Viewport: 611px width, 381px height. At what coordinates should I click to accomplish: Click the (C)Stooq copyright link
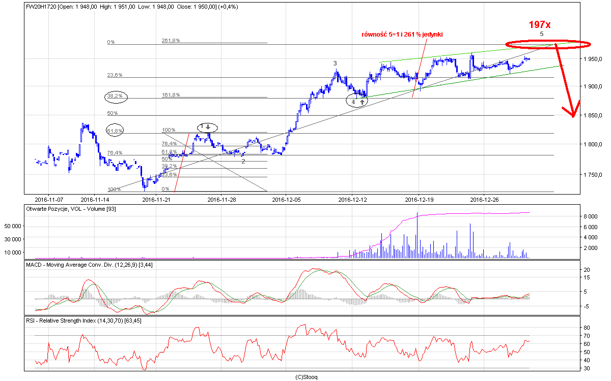click(x=305, y=377)
